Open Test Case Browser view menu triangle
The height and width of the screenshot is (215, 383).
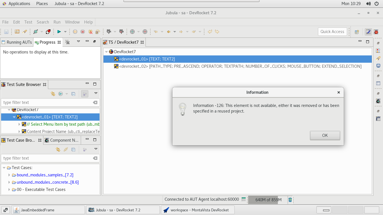pyautogui.click(x=96, y=149)
